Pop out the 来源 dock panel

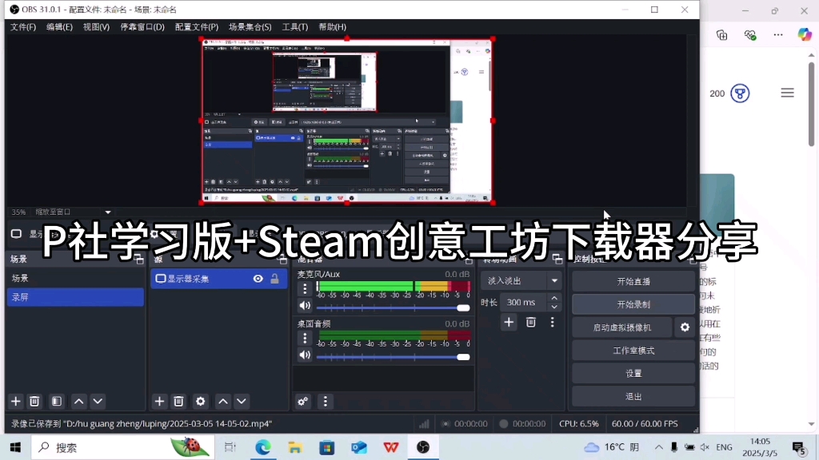pyautogui.click(x=282, y=260)
